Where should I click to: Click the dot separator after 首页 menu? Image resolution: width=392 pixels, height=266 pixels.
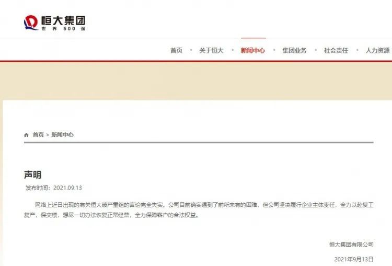tap(191, 50)
